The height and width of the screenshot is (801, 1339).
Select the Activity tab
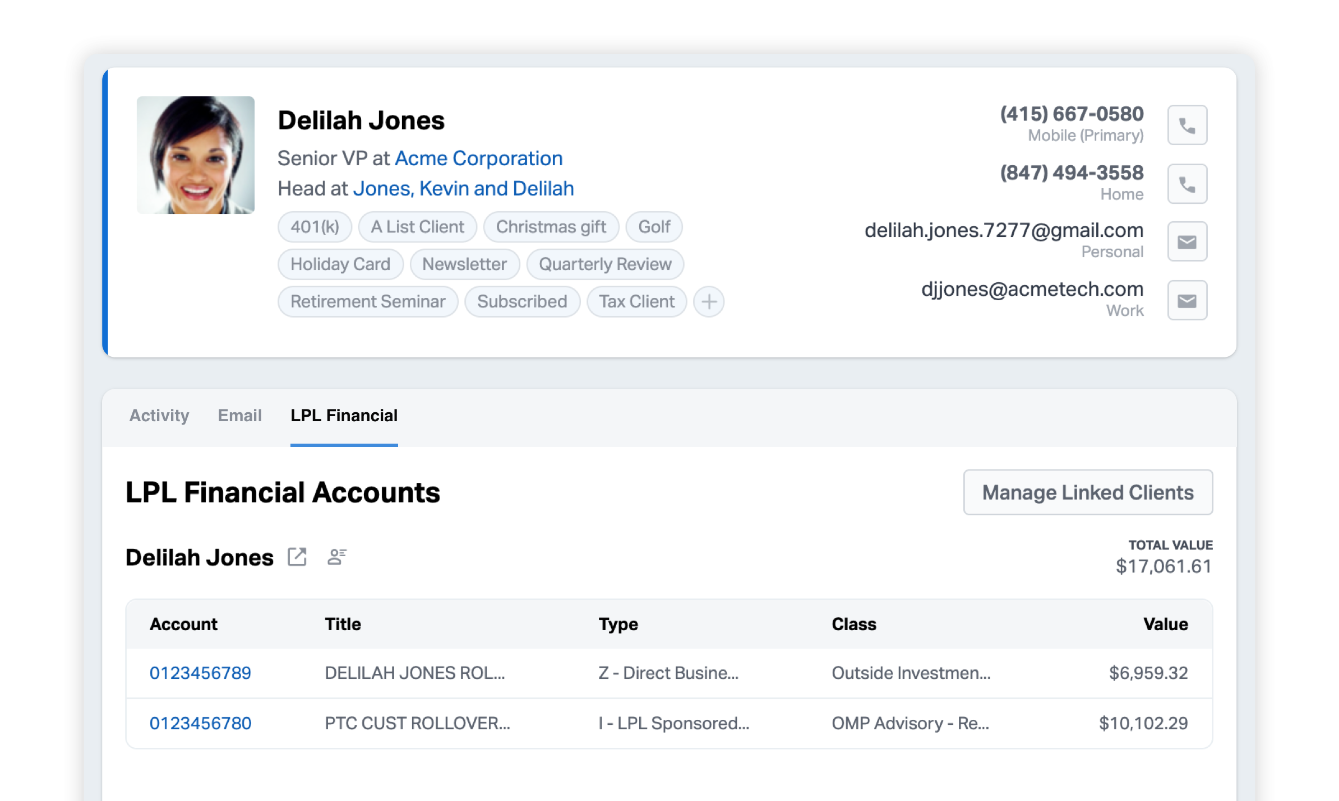160,415
